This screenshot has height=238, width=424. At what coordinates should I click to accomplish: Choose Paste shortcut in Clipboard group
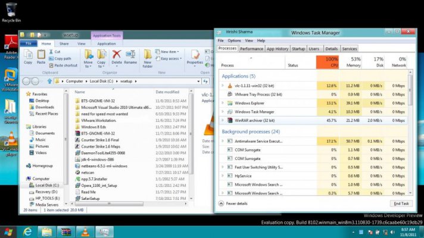point(63,65)
